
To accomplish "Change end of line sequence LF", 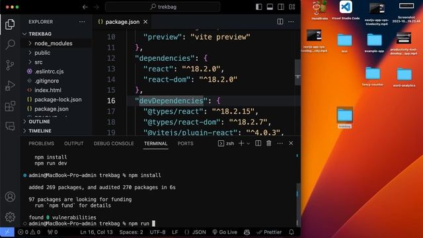I will [174, 232].
